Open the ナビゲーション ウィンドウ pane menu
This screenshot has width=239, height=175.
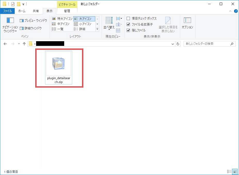[10, 25]
